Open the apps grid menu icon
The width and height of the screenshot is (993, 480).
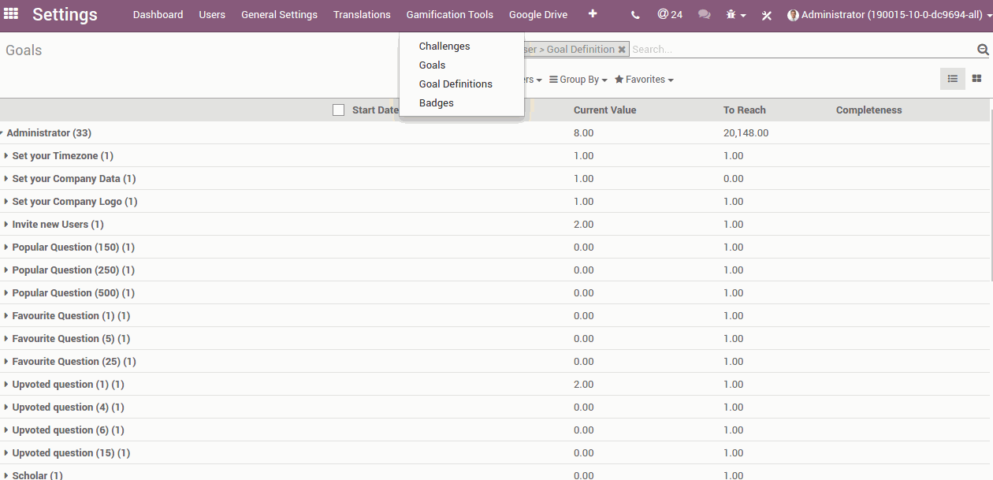(x=11, y=14)
